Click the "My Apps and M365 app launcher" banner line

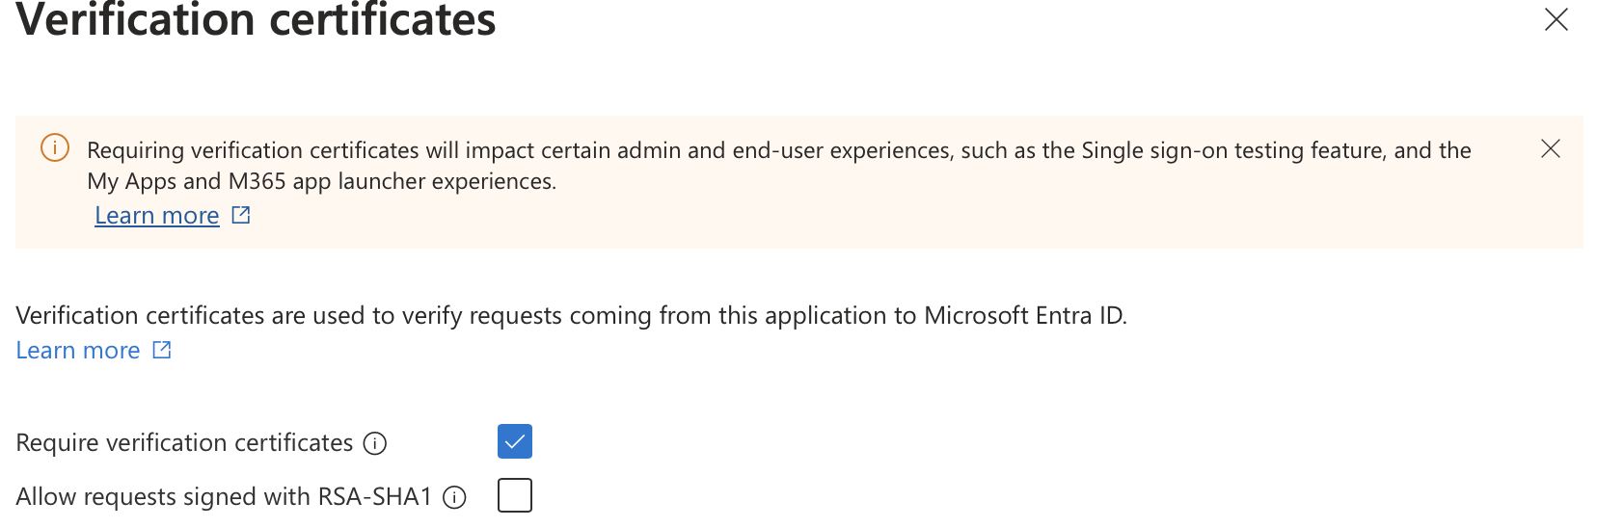[x=321, y=181]
